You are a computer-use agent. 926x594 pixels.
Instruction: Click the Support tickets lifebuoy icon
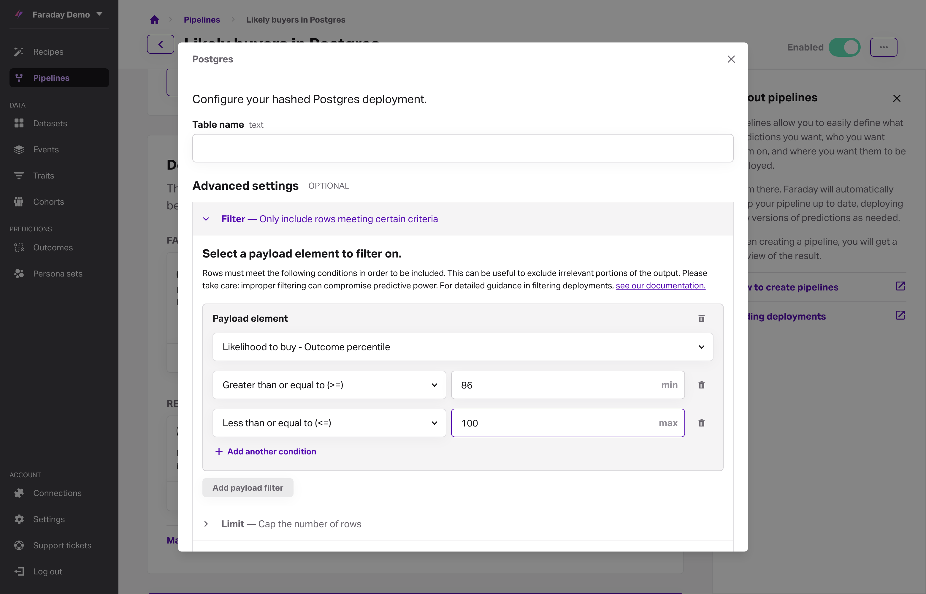click(19, 545)
